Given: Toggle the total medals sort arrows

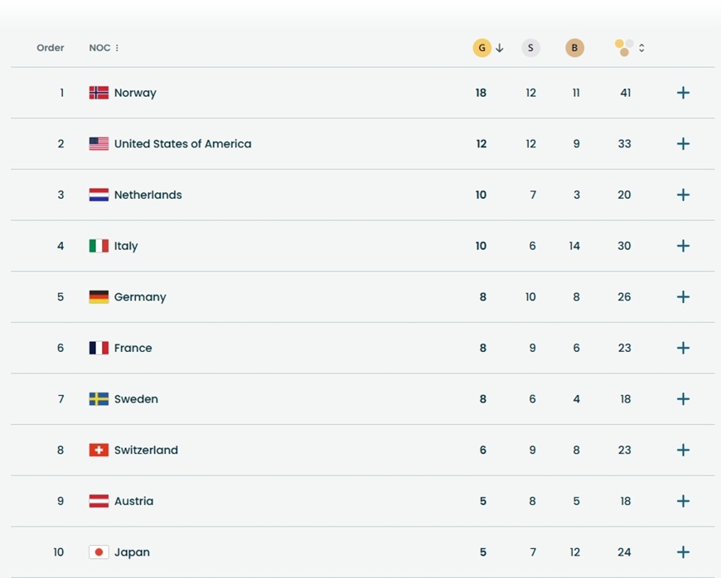Looking at the screenshot, I should (x=641, y=48).
